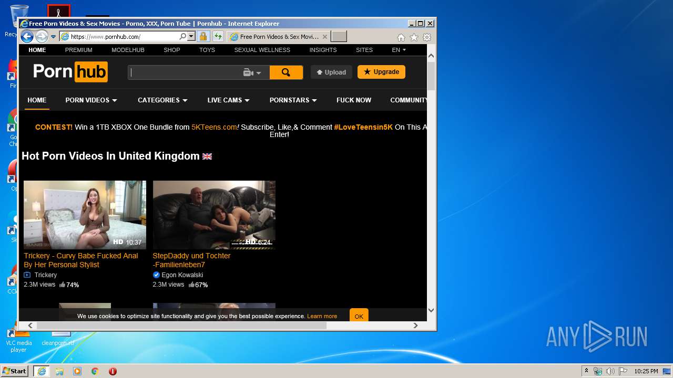Viewport: 673px width, 378px height.
Task: Open the Action Center flag tray icon
Action: tap(623, 371)
